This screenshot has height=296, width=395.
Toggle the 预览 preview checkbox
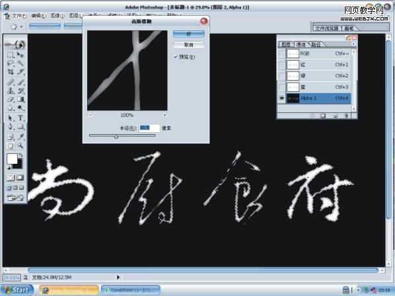[176, 57]
